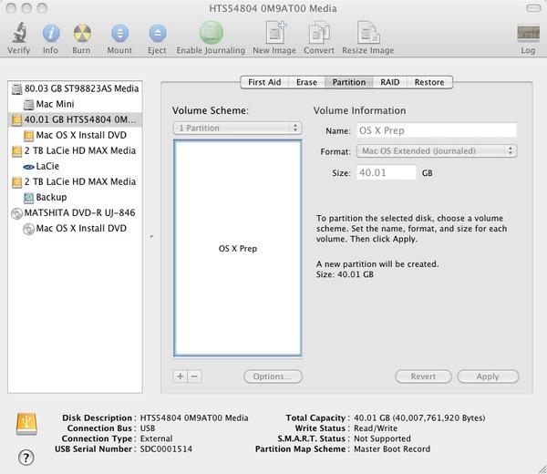Select MATSHITA DVD-R UJ-846 drive

click(75, 212)
